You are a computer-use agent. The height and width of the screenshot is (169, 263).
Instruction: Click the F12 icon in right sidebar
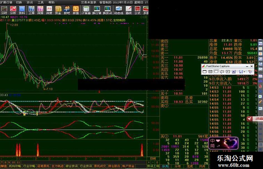(x=260, y=59)
